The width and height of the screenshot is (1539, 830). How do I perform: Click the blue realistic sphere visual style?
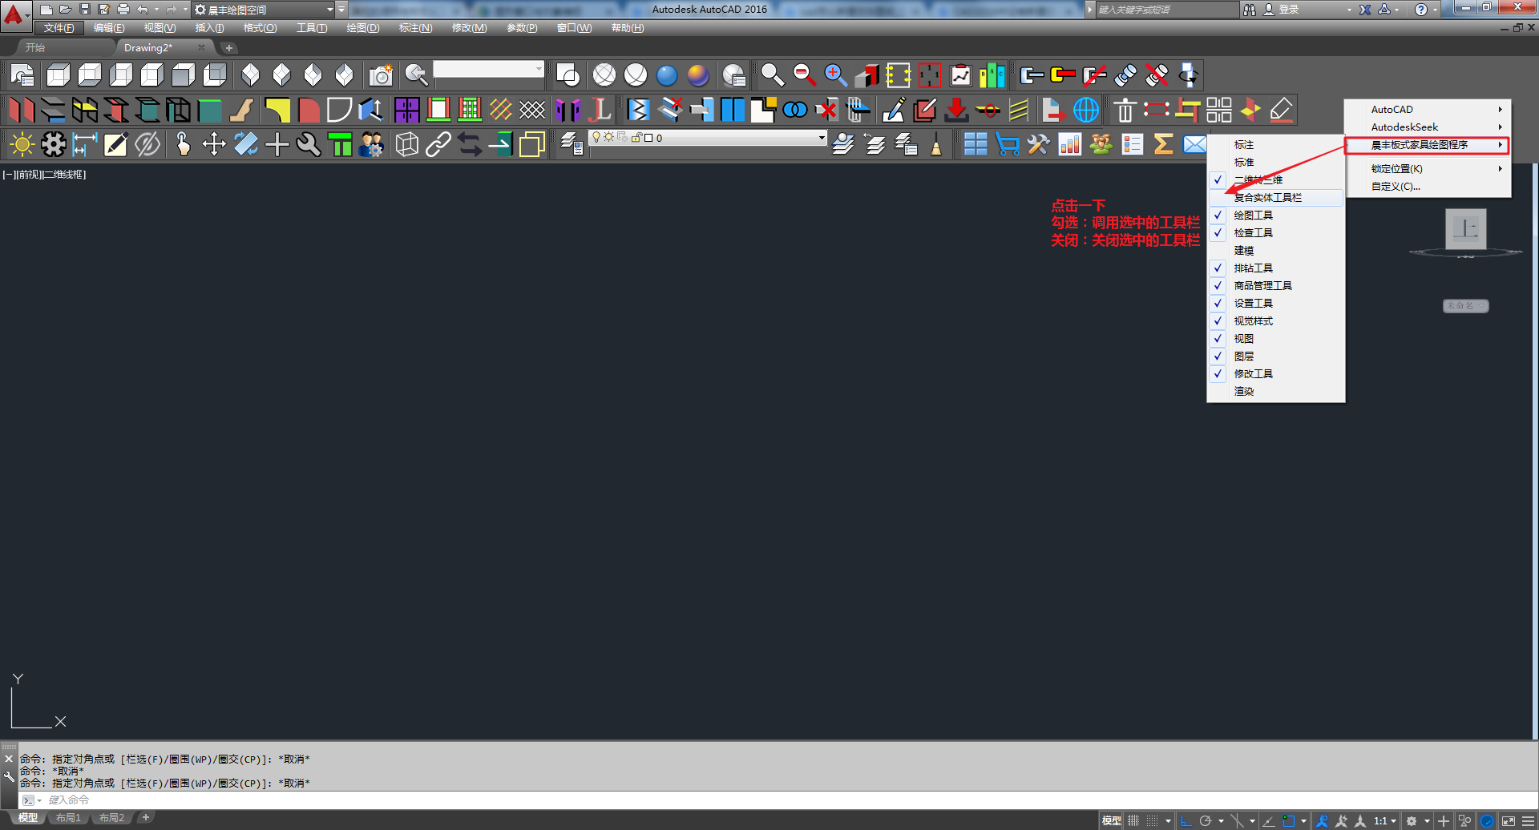(667, 75)
